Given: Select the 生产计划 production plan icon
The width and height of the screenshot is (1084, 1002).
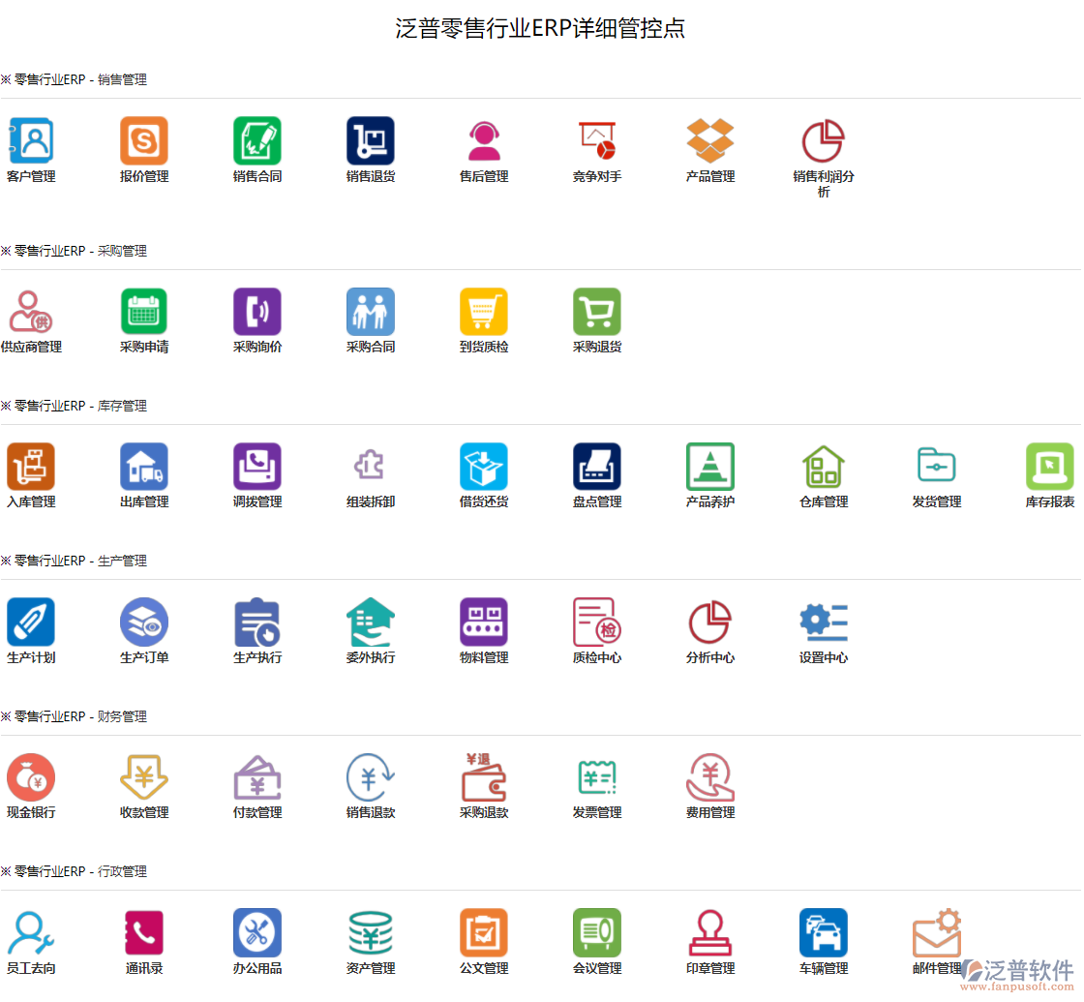Looking at the screenshot, I should [31, 622].
